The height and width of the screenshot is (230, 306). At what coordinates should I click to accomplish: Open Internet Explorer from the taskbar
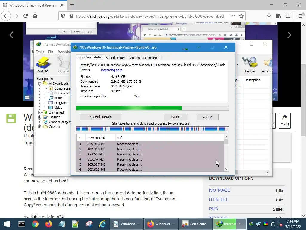coord(102,224)
